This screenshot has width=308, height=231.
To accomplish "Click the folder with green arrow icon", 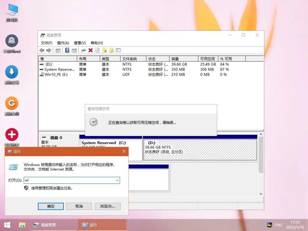I will coord(104,51).
